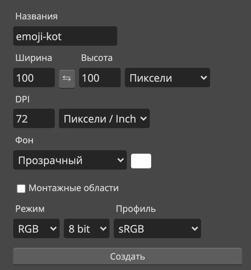Click the Создать button
The width and height of the screenshot is (251, 270).
(x=128, y=256)
